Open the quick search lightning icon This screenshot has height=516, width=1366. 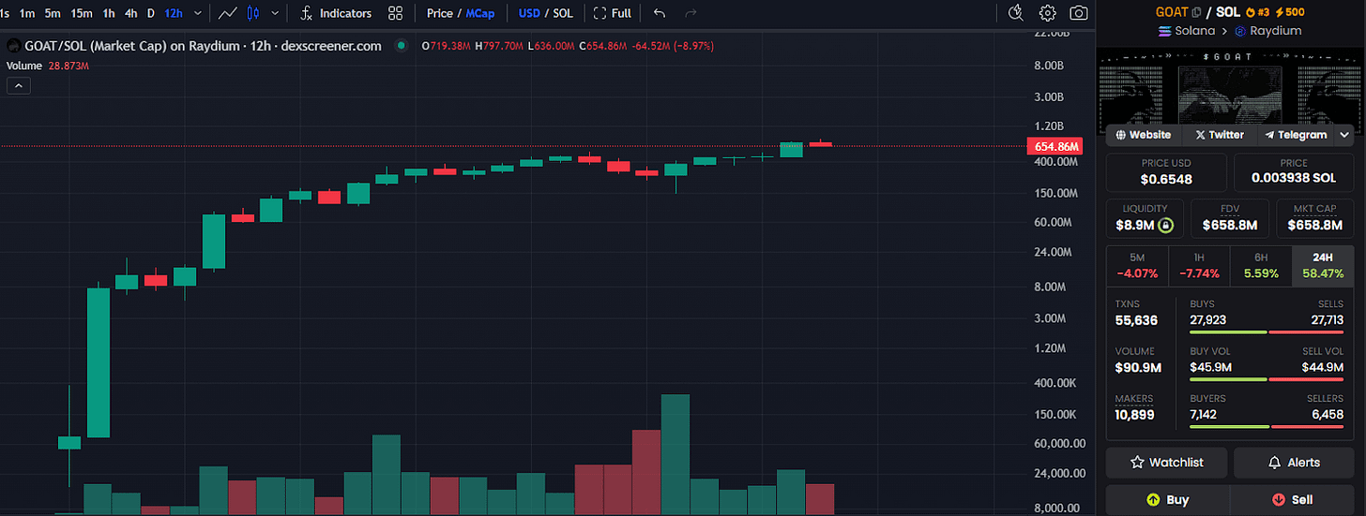click(1015, 13)
